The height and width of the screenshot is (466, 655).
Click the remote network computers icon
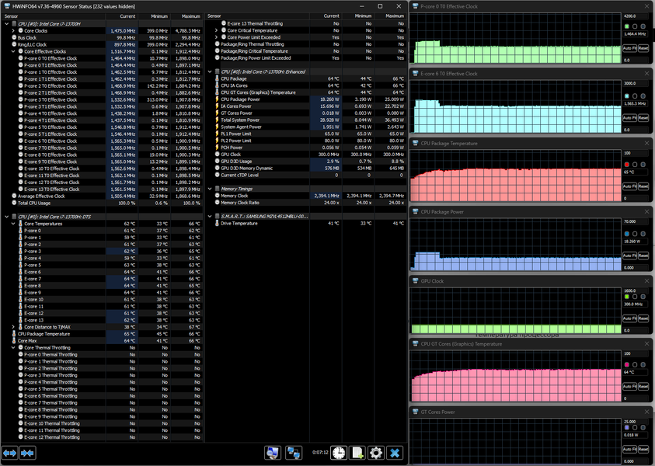[x=294, y=452]
